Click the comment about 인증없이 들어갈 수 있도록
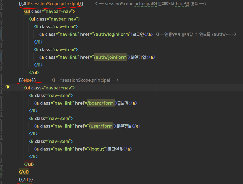This screenshot has width=243, height=184. point(196,34)
